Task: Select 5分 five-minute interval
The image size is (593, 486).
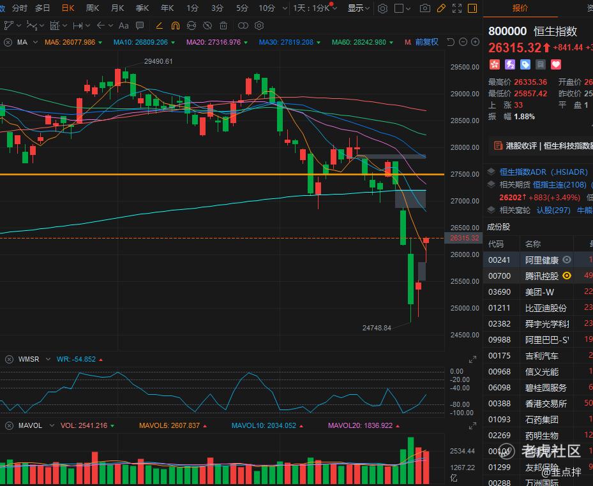Action: [x=242, y=8]
